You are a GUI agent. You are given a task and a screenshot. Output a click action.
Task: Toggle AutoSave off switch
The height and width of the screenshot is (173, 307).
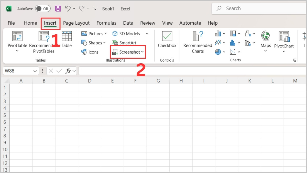coord(42,8)
